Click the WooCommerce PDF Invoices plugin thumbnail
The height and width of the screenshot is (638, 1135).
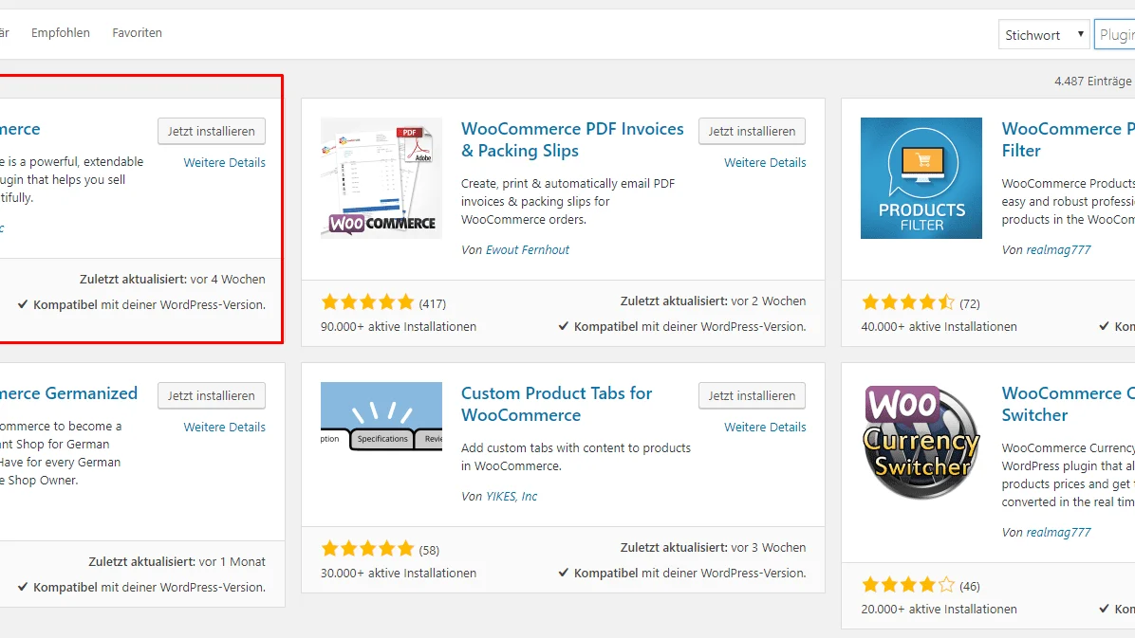coord(381,178)
